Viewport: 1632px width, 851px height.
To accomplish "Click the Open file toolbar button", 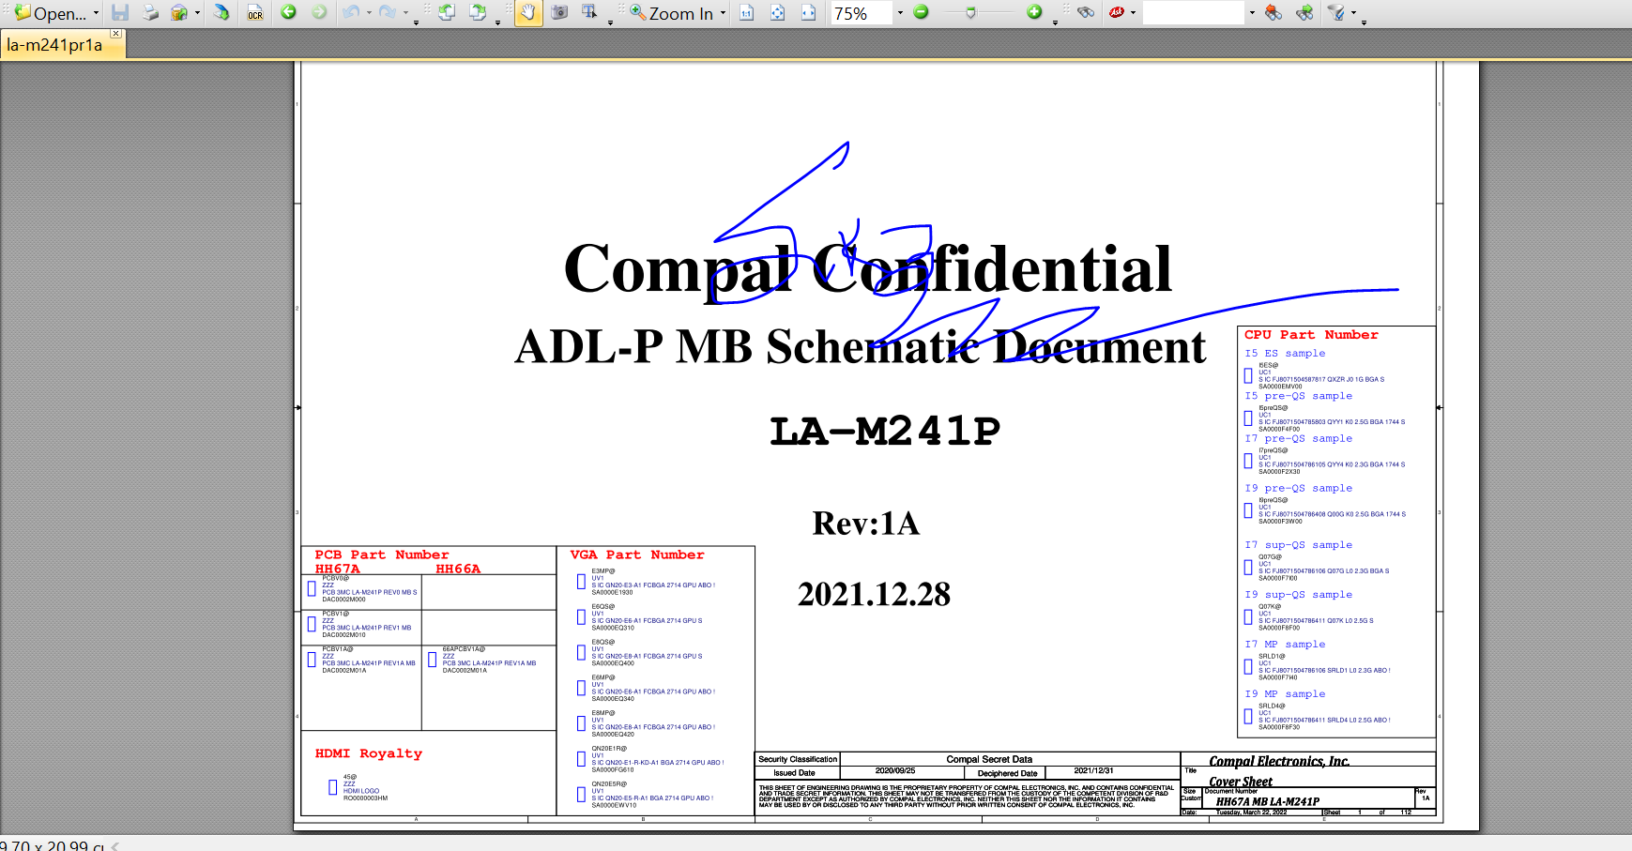I will (x=51, y=13).
